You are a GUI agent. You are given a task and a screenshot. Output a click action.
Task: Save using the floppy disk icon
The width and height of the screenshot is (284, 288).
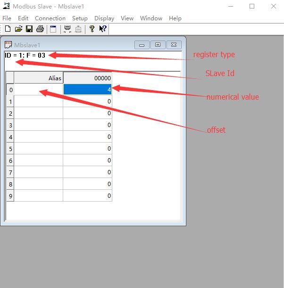[x=29, y=29]
